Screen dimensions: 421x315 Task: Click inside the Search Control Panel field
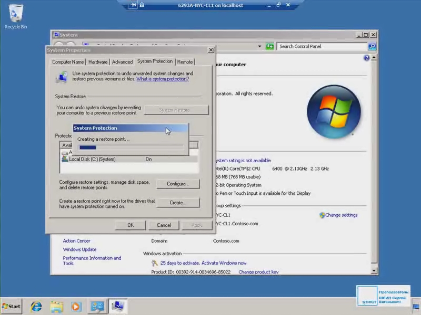321,46
